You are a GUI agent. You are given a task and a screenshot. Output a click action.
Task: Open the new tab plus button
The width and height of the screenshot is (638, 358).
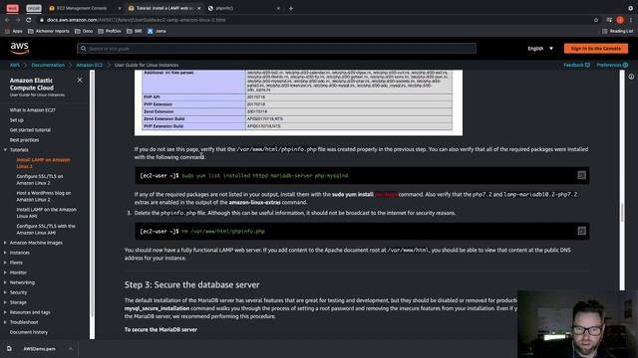click(291, 8)
